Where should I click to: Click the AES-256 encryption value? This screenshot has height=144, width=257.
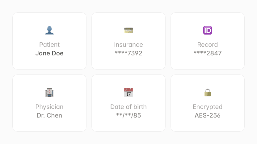(x=208, y=115)
